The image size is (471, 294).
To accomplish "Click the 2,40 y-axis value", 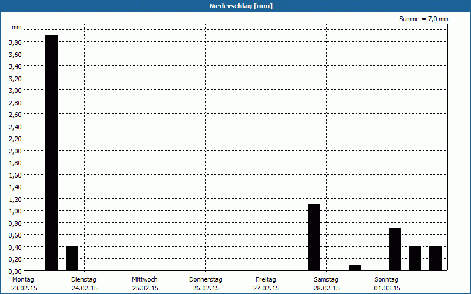I will (15, 127).
